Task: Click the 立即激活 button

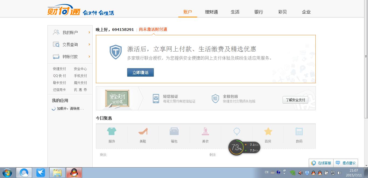Action: 140,72
